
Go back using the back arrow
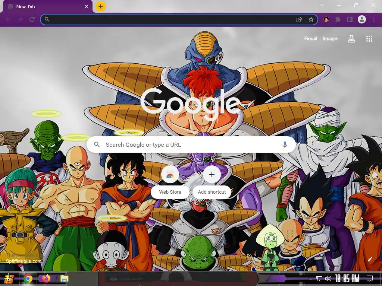pos(8,19)
